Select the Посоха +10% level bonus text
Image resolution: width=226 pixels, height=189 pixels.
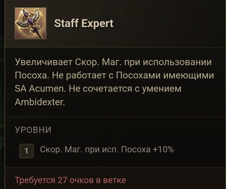(x=147, y=150)
